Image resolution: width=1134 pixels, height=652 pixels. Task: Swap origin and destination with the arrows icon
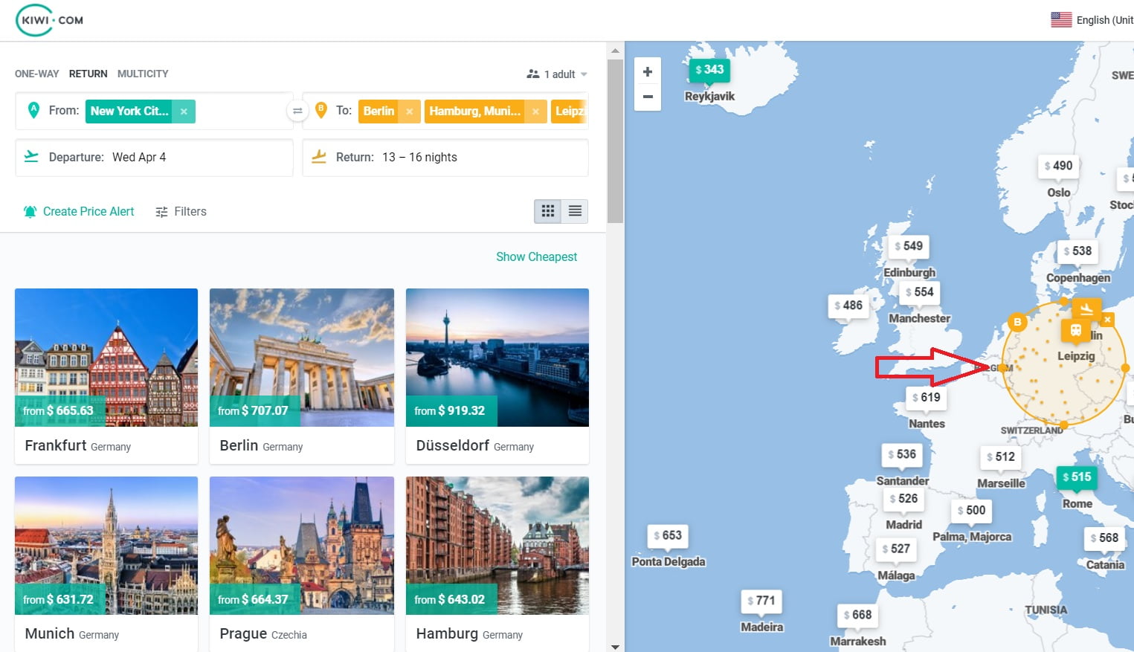[x=297, y=111]
